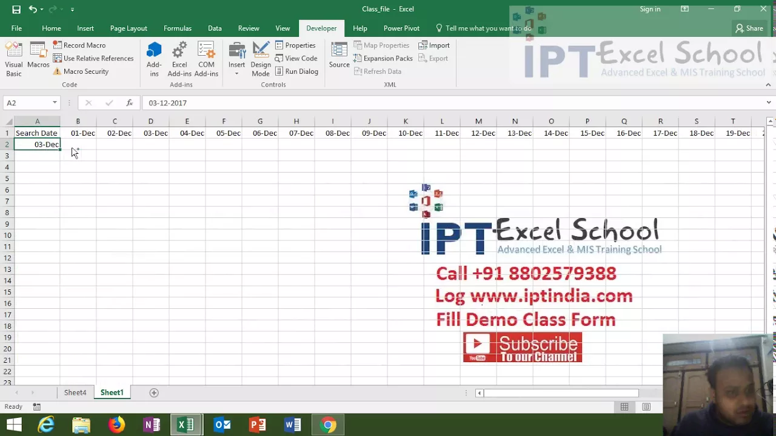The width and height of the screenshot is (776, 436).
Task: Open XML Source pane
Action: click(339, 55)
